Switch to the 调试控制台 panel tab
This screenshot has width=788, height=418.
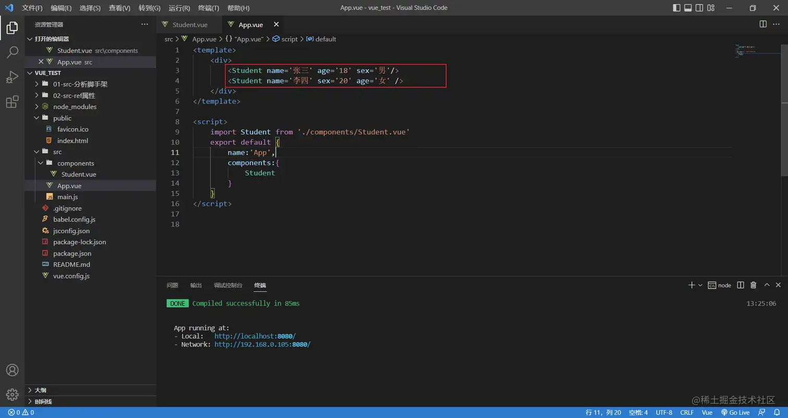228,285
